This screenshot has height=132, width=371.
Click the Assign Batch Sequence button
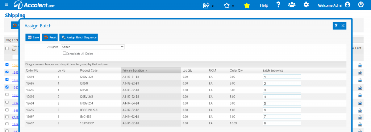79,37
